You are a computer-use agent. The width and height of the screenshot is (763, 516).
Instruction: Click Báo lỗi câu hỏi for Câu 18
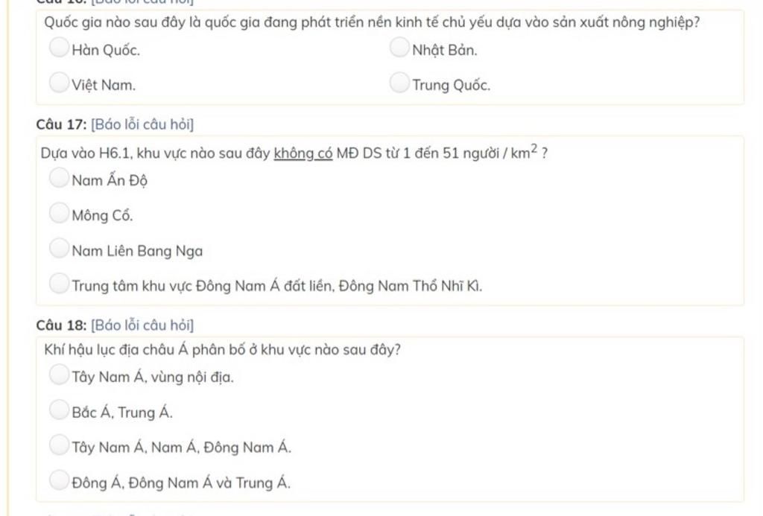tap(142, 325)
